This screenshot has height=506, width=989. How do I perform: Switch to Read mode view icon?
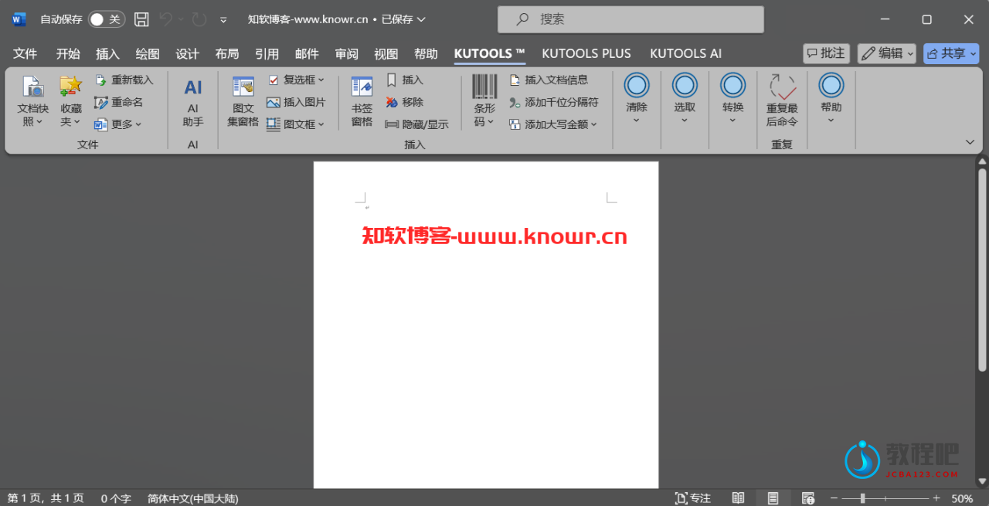[739, 498]
